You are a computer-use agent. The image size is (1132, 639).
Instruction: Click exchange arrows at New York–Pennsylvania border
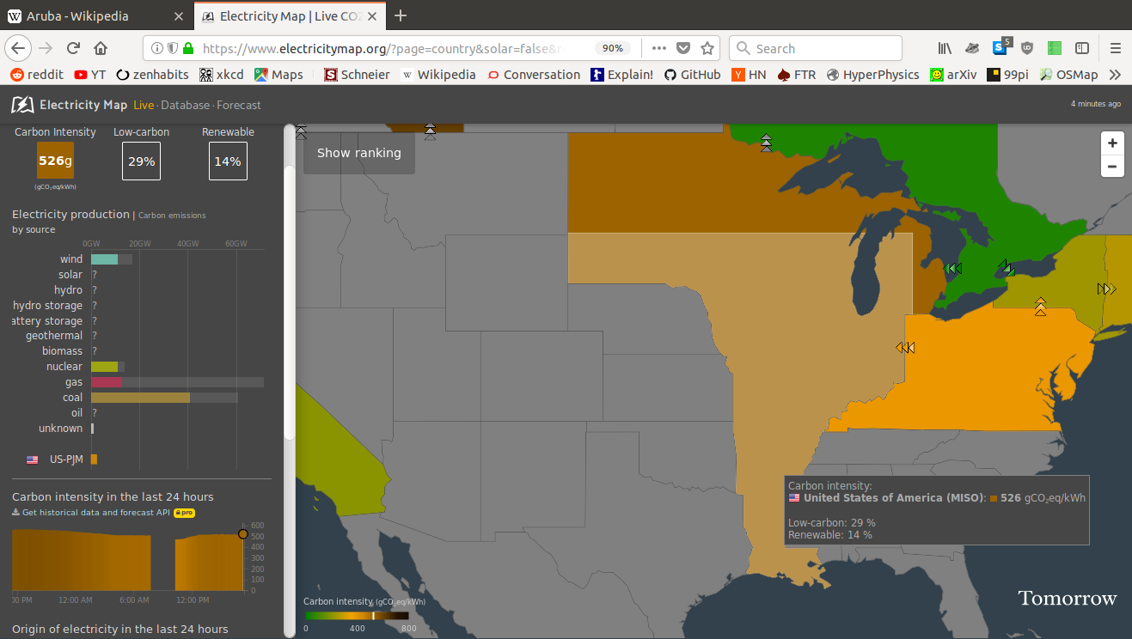coord(1040,307)
